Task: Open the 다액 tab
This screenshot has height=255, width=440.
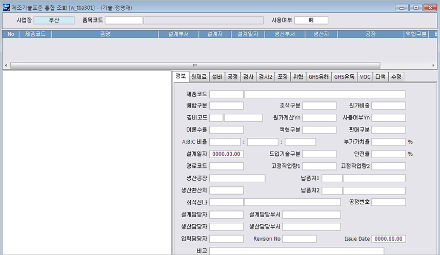Action: pos(381,77)
